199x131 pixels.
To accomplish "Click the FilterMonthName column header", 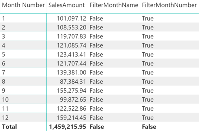I will pyautogui.click(x=114, y=5).
